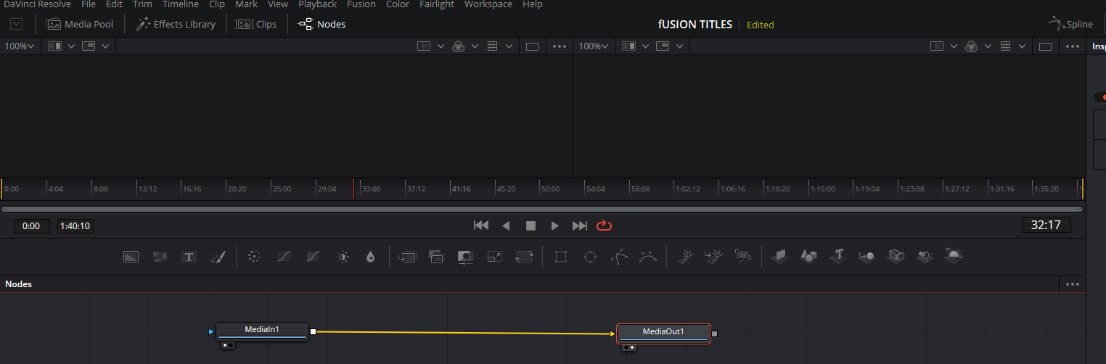The image size is (1106, 364).
Task: Toggle loop playback
Action: [604, 226]
